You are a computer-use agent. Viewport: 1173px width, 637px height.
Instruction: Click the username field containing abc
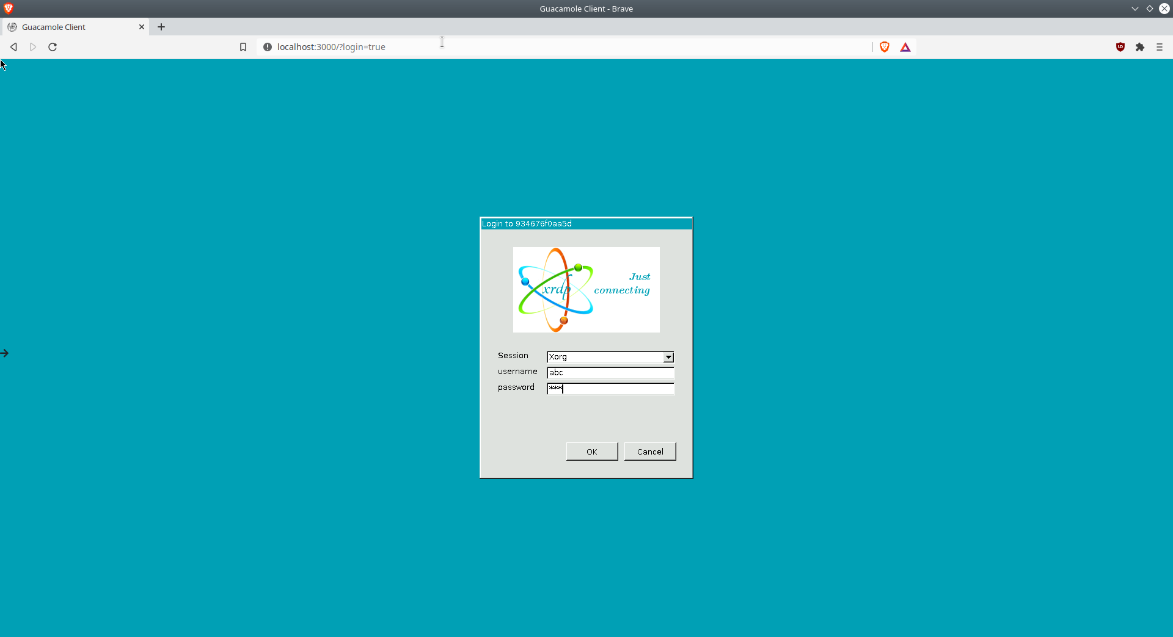point(610,373)
